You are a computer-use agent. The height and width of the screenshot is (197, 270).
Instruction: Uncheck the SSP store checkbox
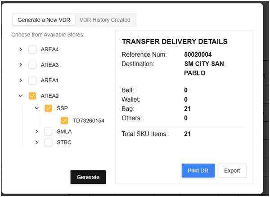49,108
